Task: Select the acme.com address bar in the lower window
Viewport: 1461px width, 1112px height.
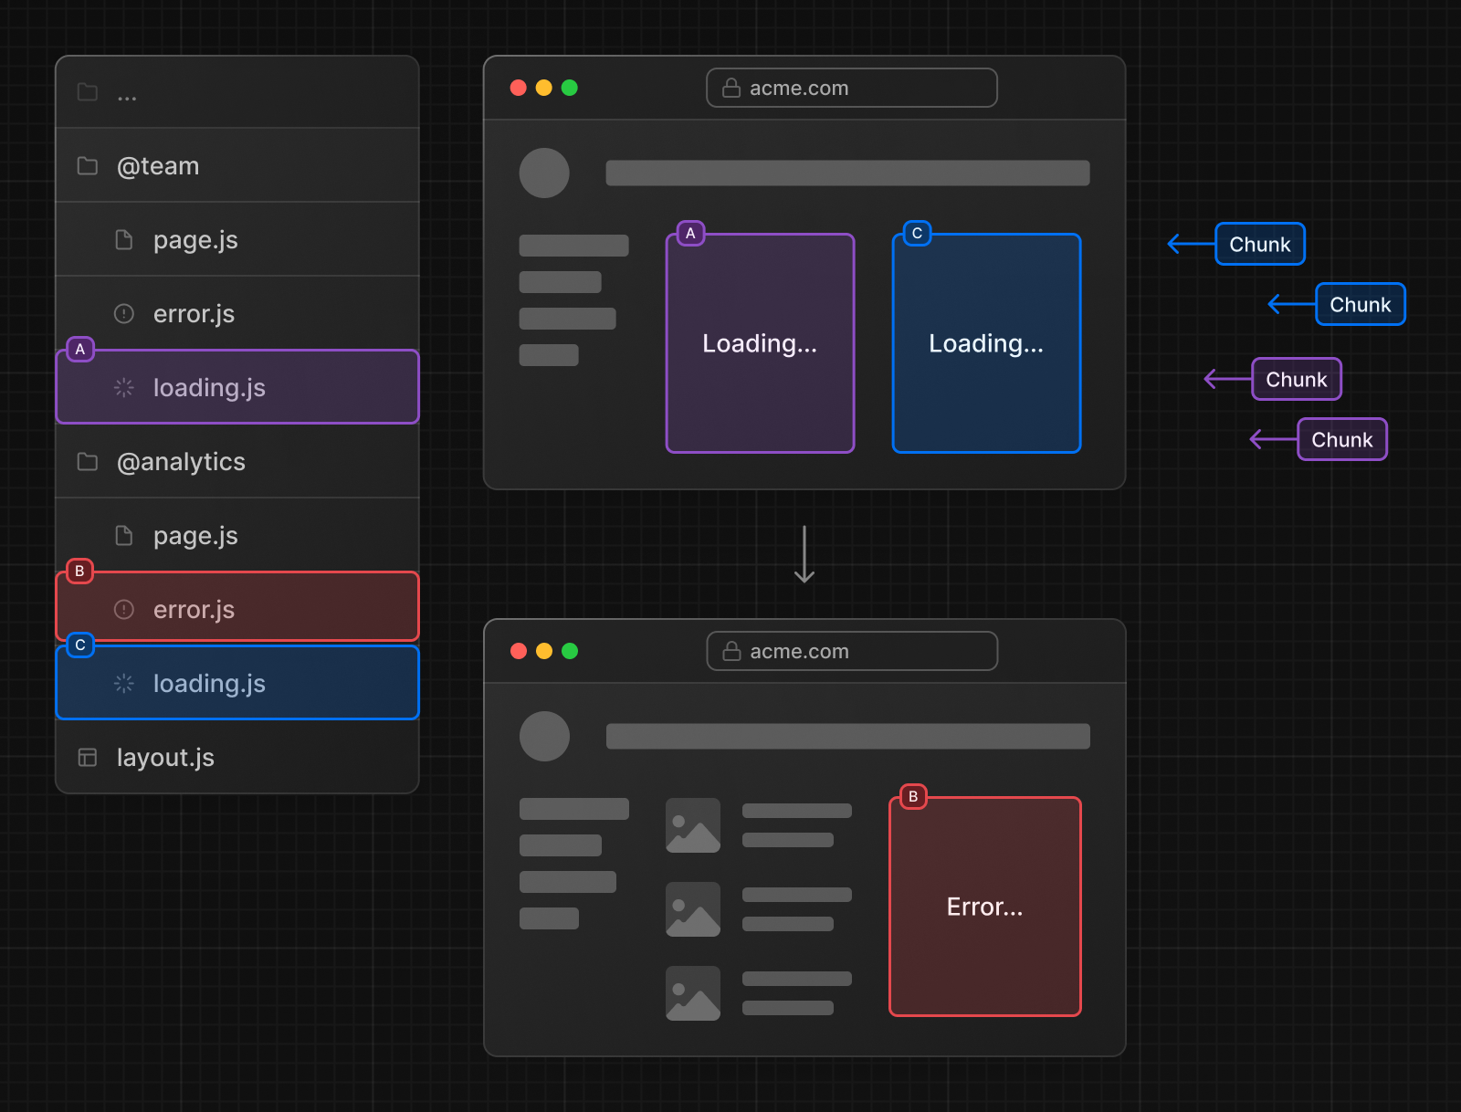Action: (x=851, y=651)
